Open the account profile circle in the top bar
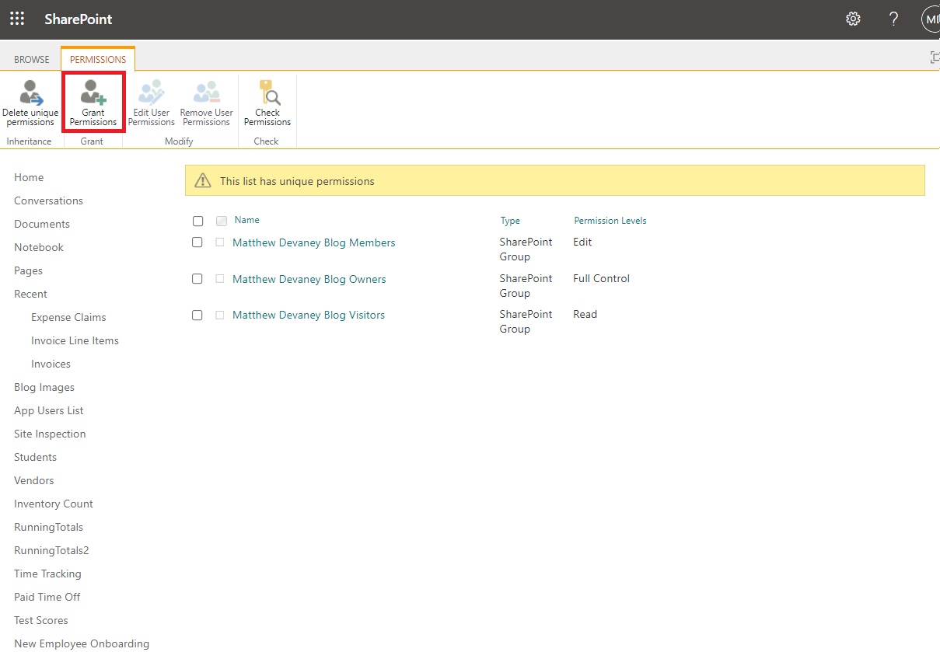Screen dimensions: 940x652 (x=931, y=19)
